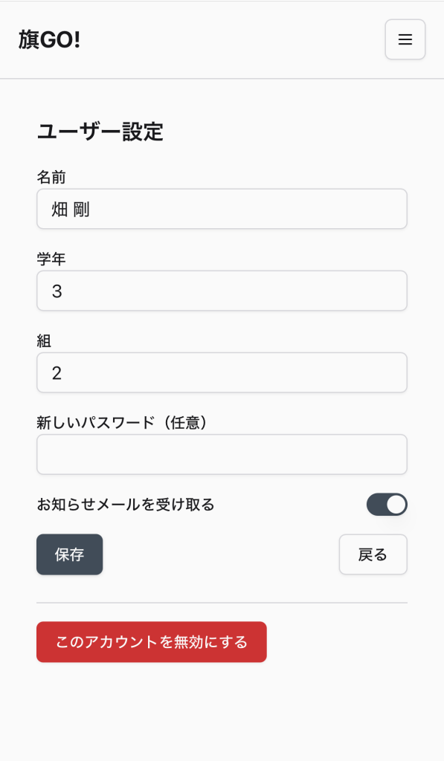This screenshot has height=761, width=444.
Task: Deactivate this account via red button
Action: (151, 642)
